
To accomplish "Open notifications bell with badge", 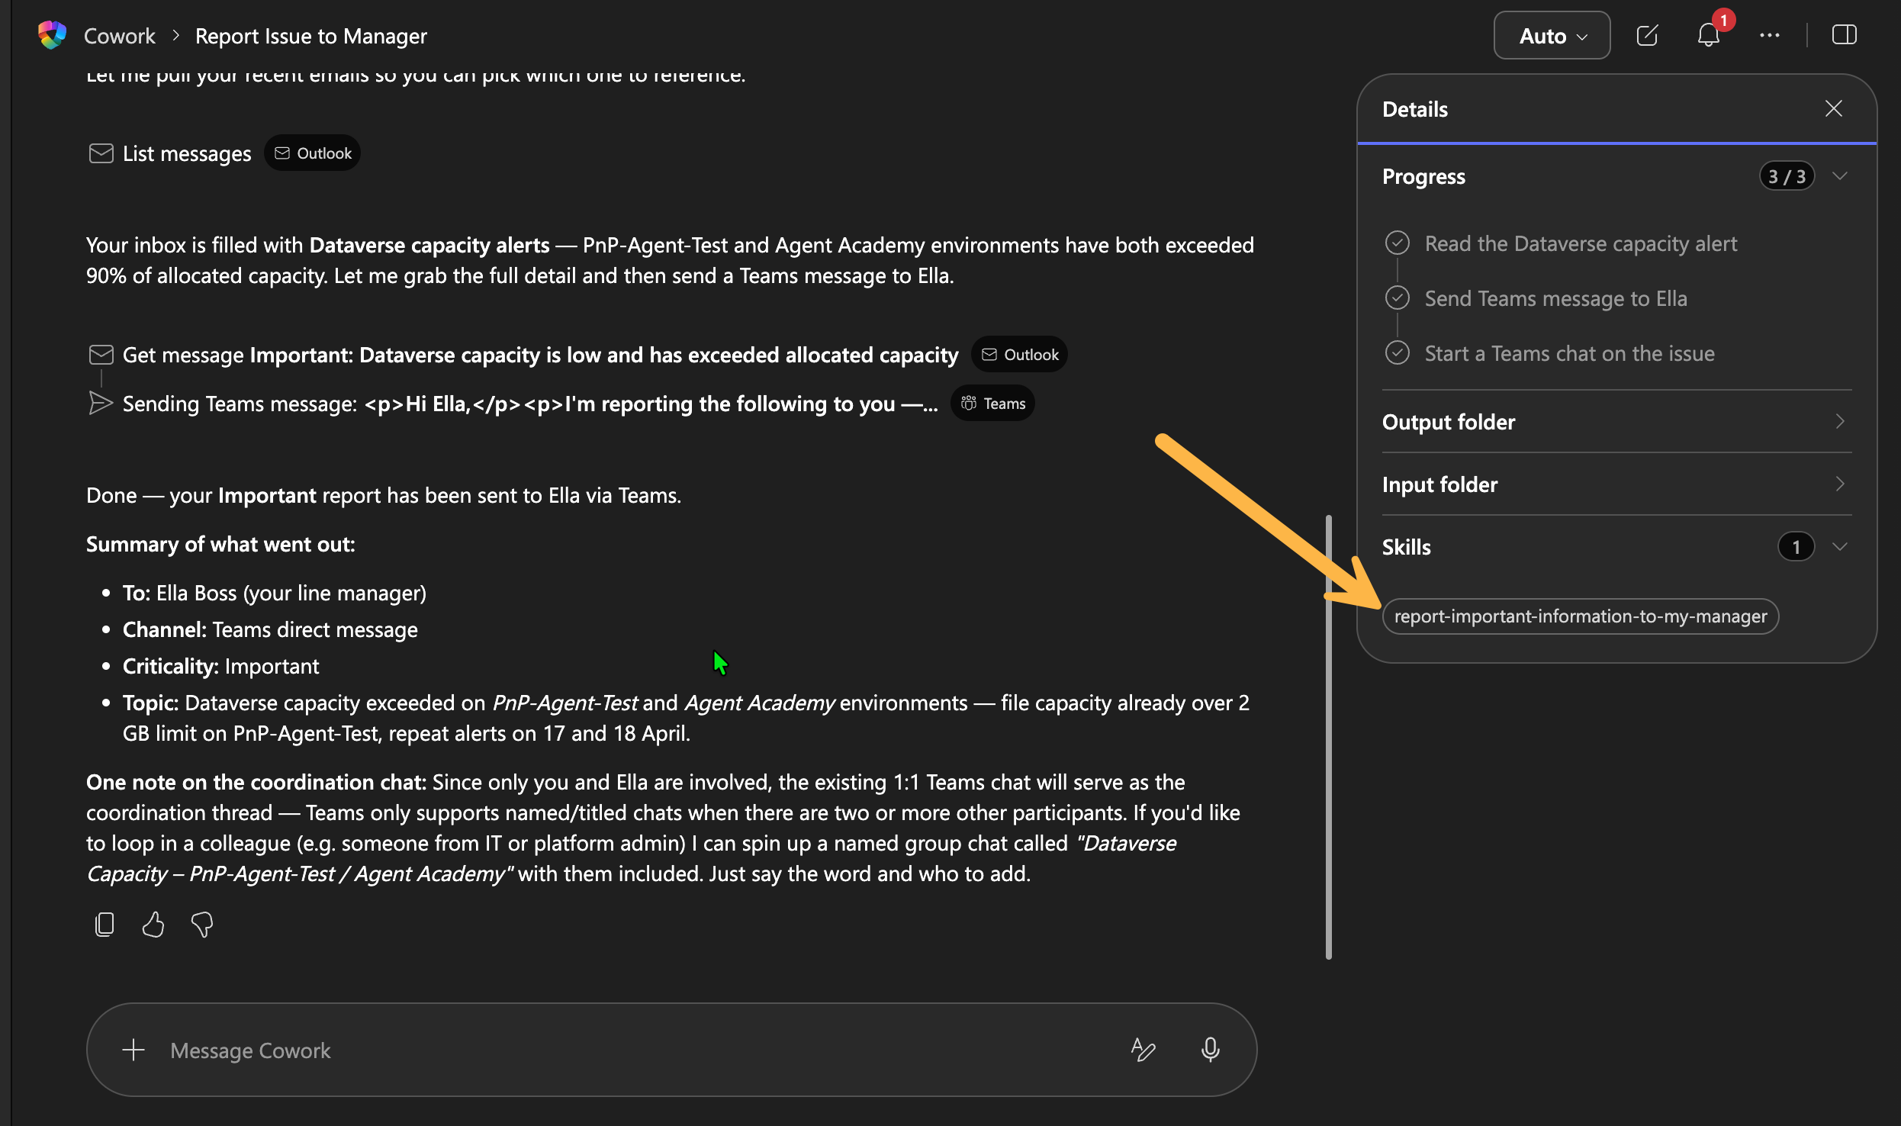I will click(1709, 36).
